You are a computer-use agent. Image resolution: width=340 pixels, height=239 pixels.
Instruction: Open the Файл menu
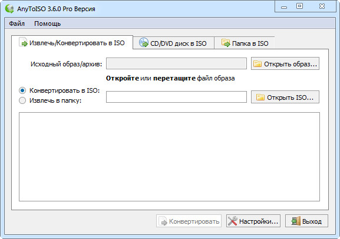coord(16,23)
